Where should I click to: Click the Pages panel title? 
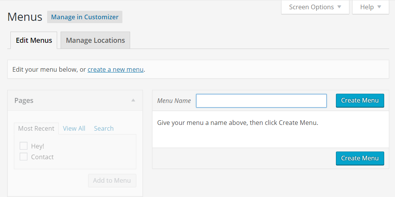24,100
